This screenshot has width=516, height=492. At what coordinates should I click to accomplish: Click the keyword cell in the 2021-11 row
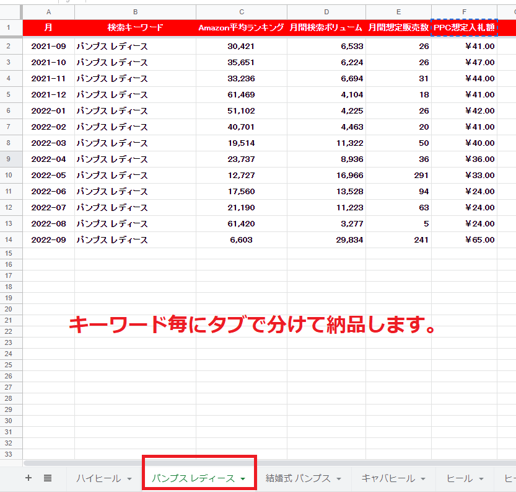pyautogui.click(x=135, y=79)
